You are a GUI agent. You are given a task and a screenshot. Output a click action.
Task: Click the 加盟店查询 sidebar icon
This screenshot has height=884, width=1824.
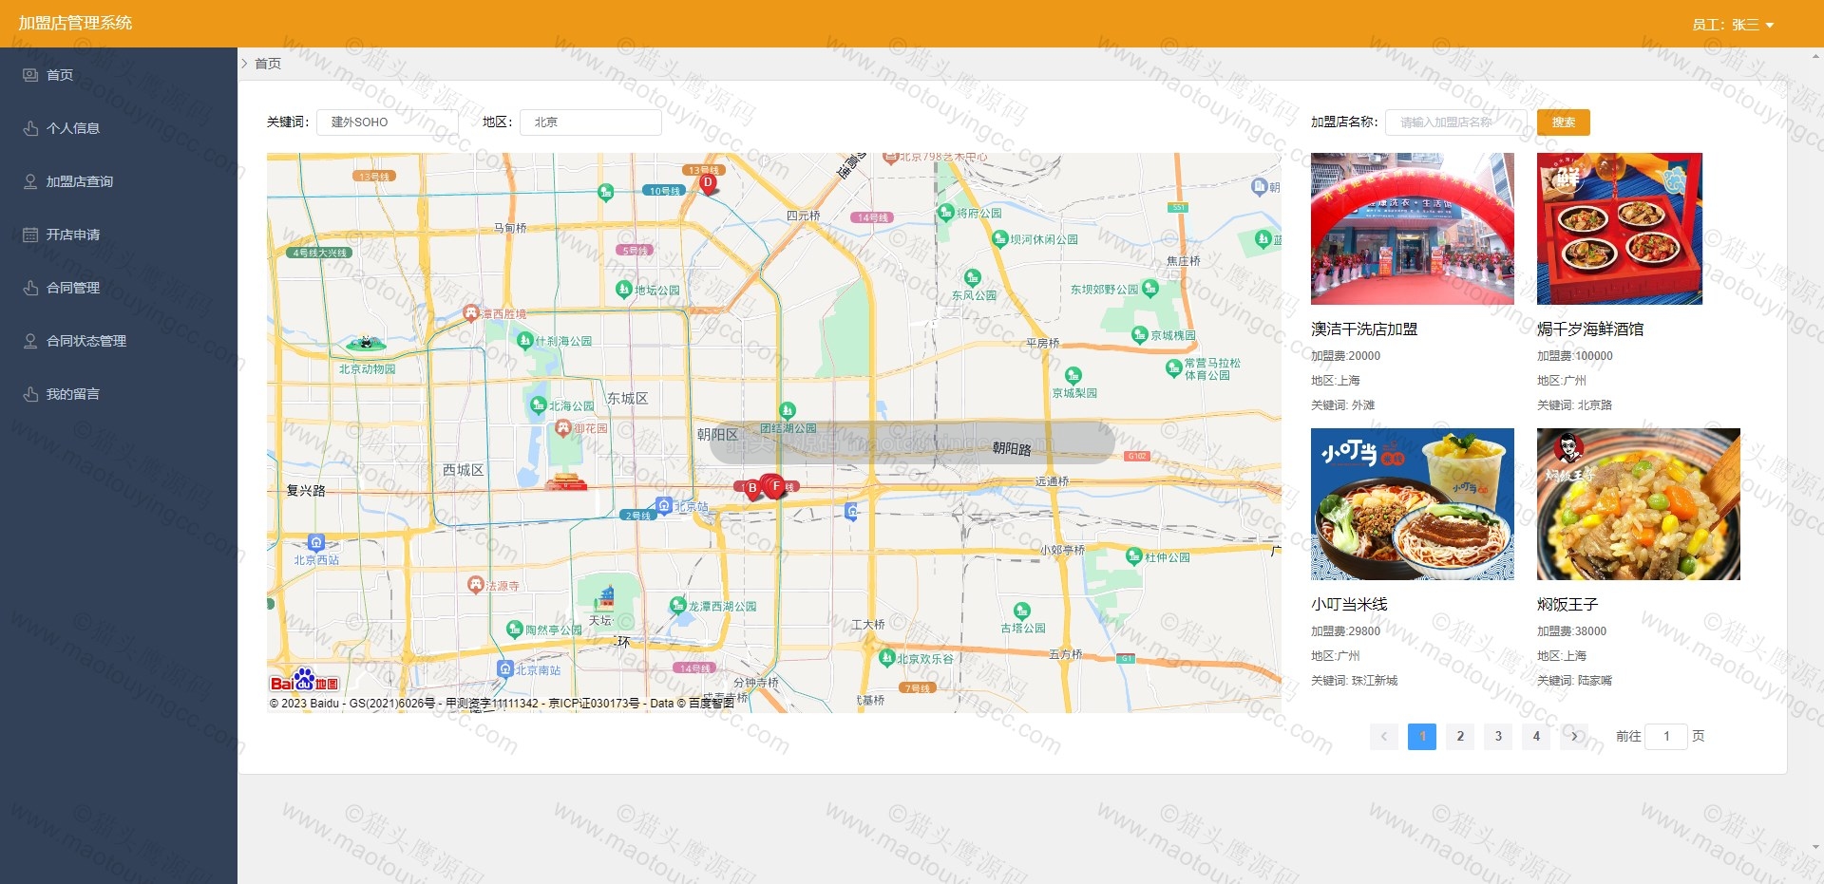click(30, 181)
